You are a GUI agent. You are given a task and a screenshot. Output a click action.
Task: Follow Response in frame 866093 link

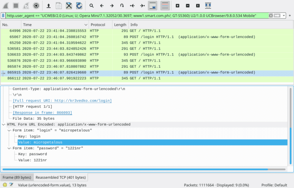point(42,113)
